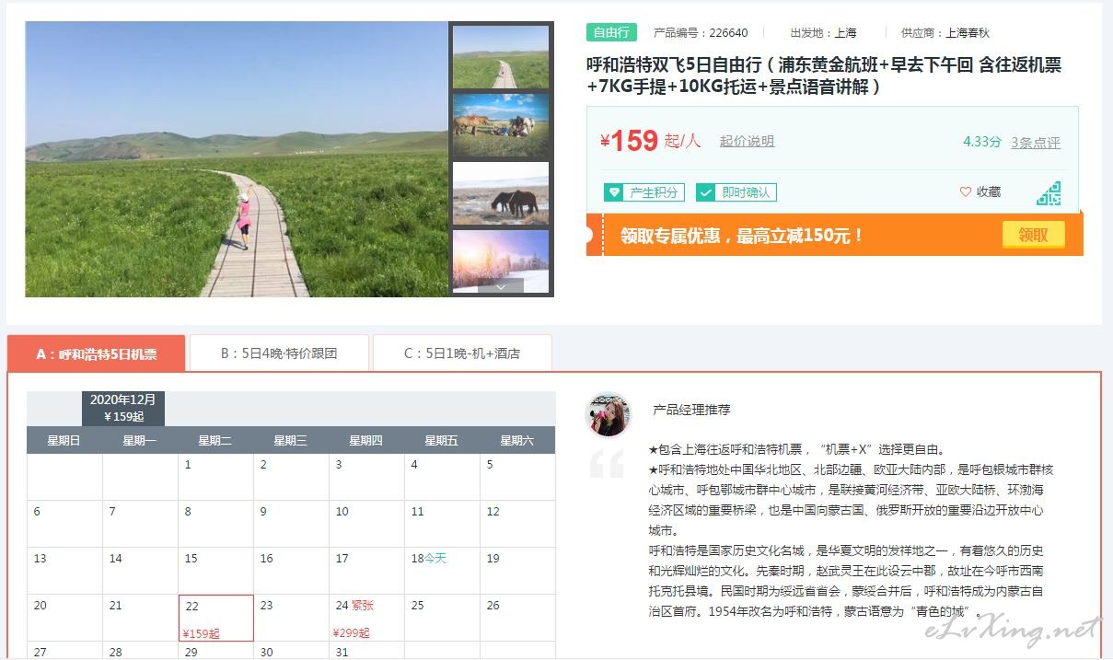Screen dimensions: 1113x660
Task: Select December 10 in the calendar
Action: [367, 524]
